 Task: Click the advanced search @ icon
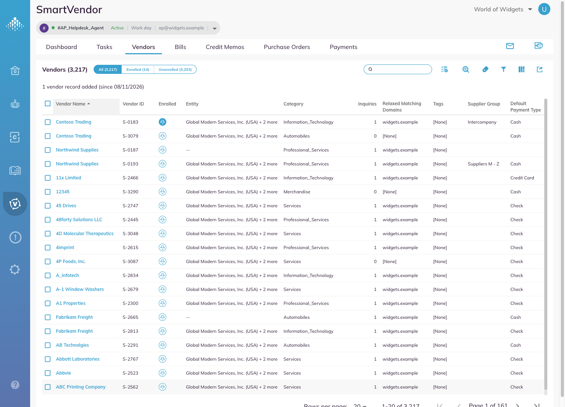click(x=466, y=69)
